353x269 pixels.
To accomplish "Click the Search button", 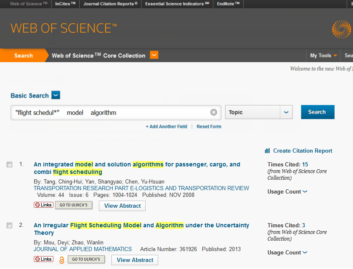I will point(318,112).
